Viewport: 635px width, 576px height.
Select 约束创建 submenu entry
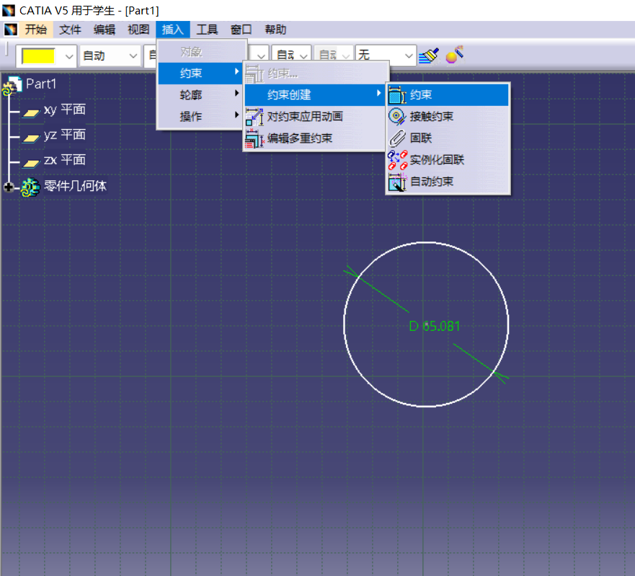315,94
